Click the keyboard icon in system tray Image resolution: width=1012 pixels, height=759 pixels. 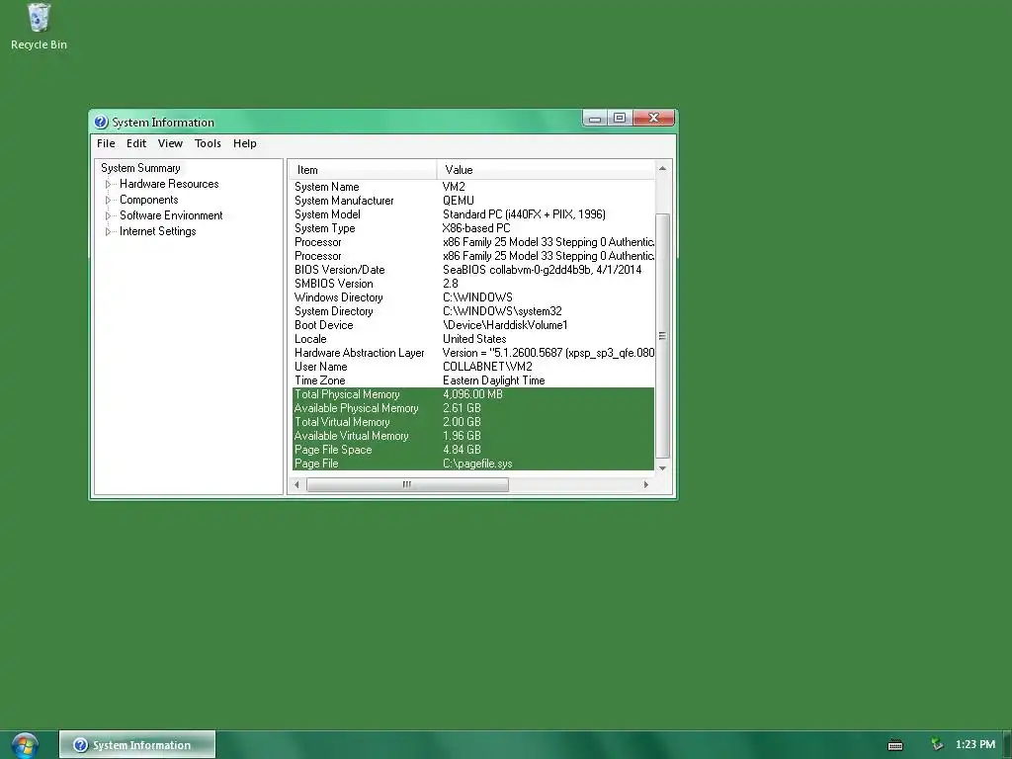pyautogui.click(x=895, y=745)
